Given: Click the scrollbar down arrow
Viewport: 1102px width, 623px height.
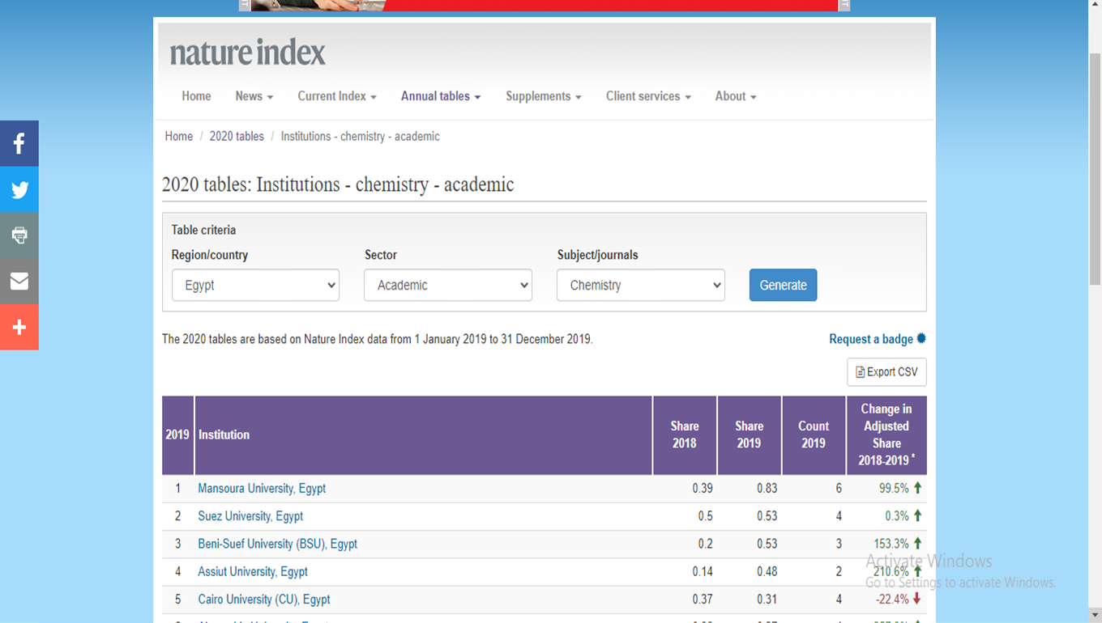Looking at the screenshot, I should click(1095, 616).
